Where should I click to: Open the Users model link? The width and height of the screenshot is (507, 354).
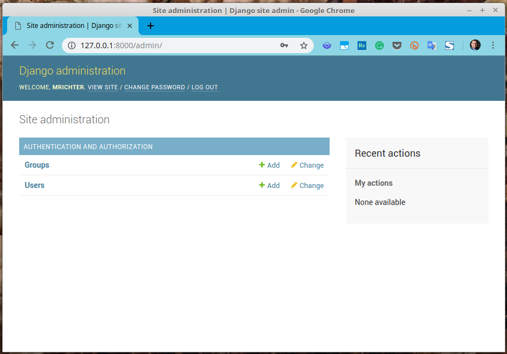point(34,185)
